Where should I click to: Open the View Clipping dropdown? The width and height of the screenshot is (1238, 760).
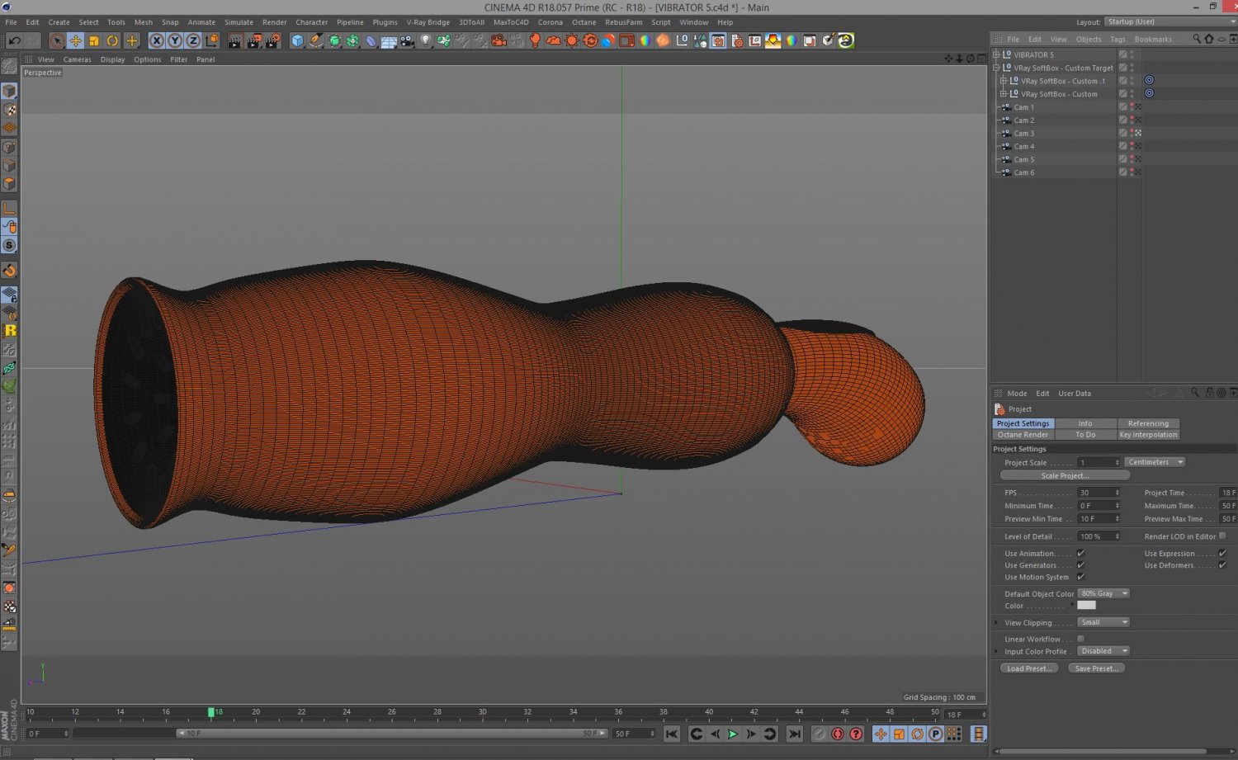[1103, 622]
